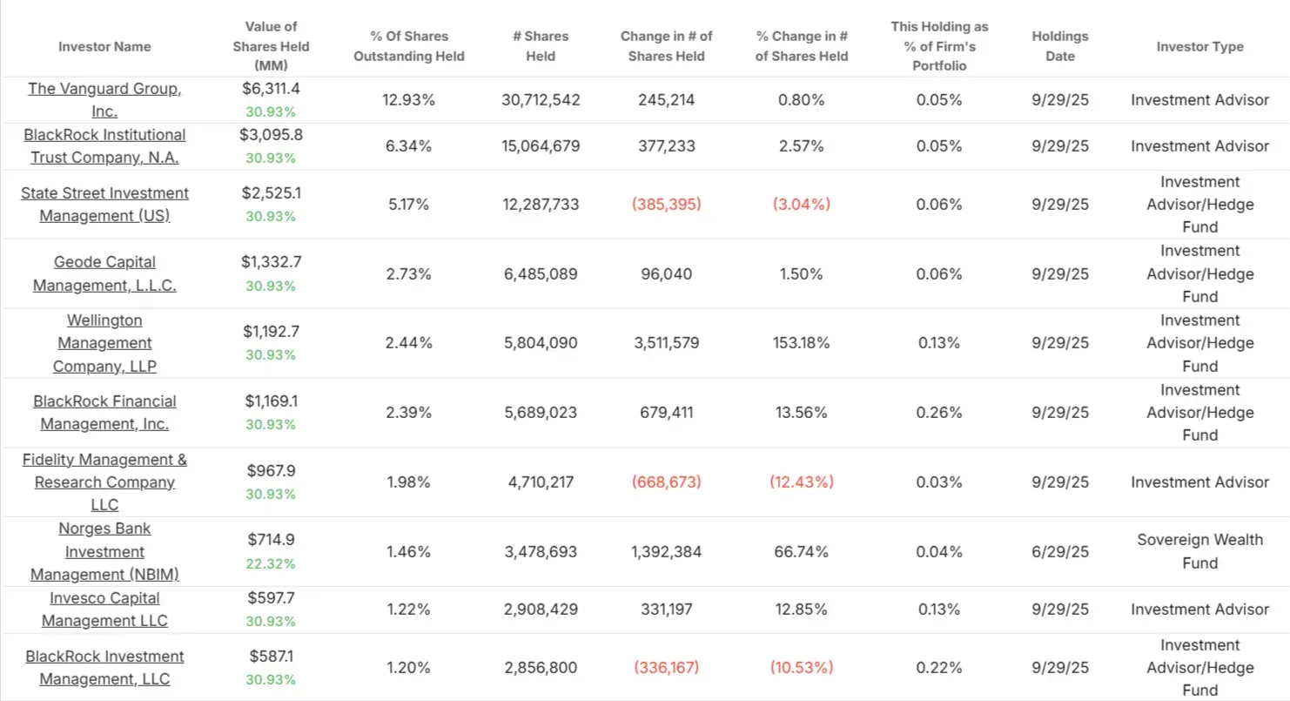Sort by Value of Shares Held header
Screen dimensions: 1290x701
272,46
